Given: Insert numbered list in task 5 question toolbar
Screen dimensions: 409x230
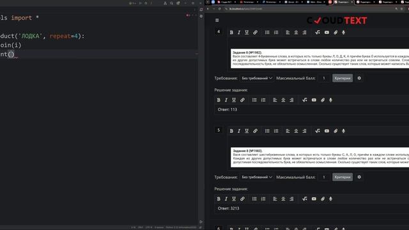Looking at the screenshot, I should point(276,131).
